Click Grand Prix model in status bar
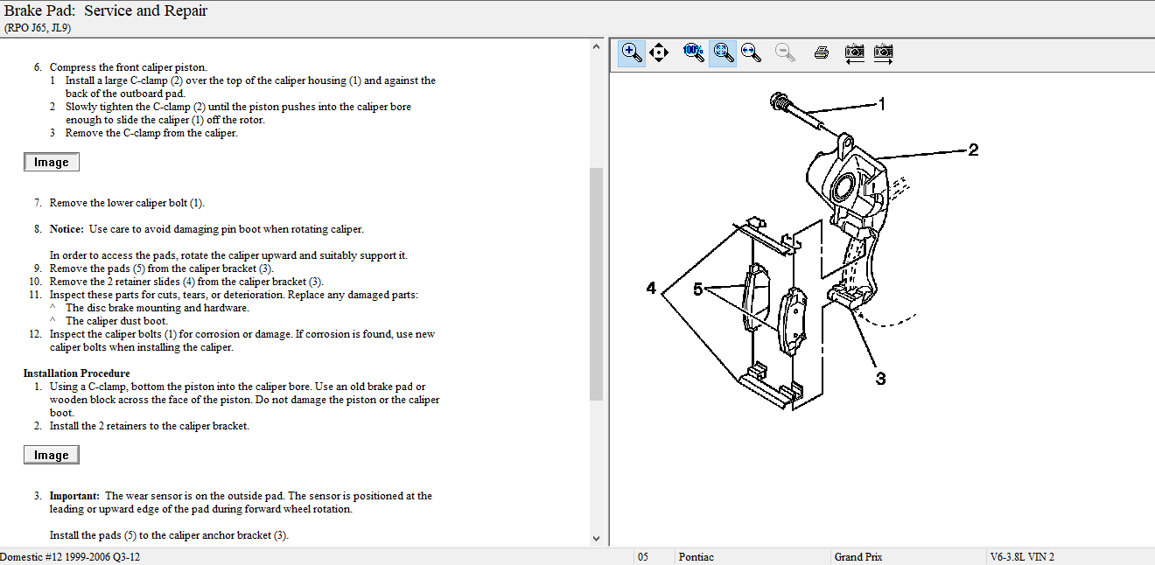The image size is (1155, 565). pos(859,557)
